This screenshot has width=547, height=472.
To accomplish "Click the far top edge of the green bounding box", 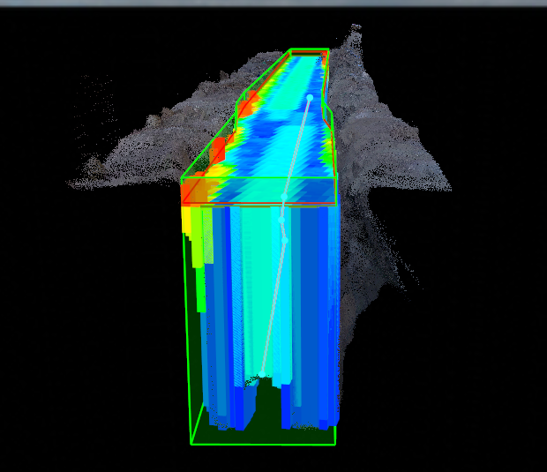I will tap(309, 49).
